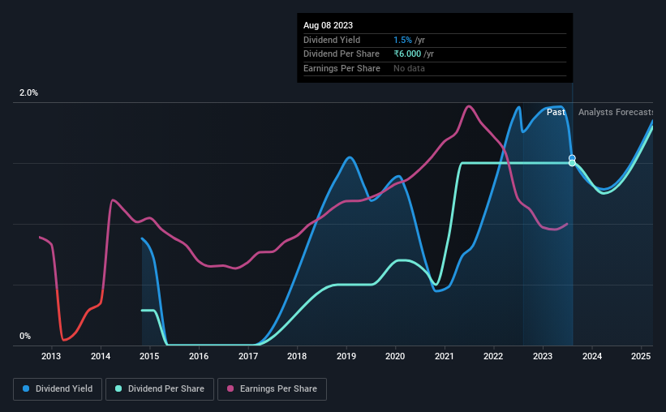Click the No data earnings value
This screenshot has width=666, height=412.
tap(409, 68)
